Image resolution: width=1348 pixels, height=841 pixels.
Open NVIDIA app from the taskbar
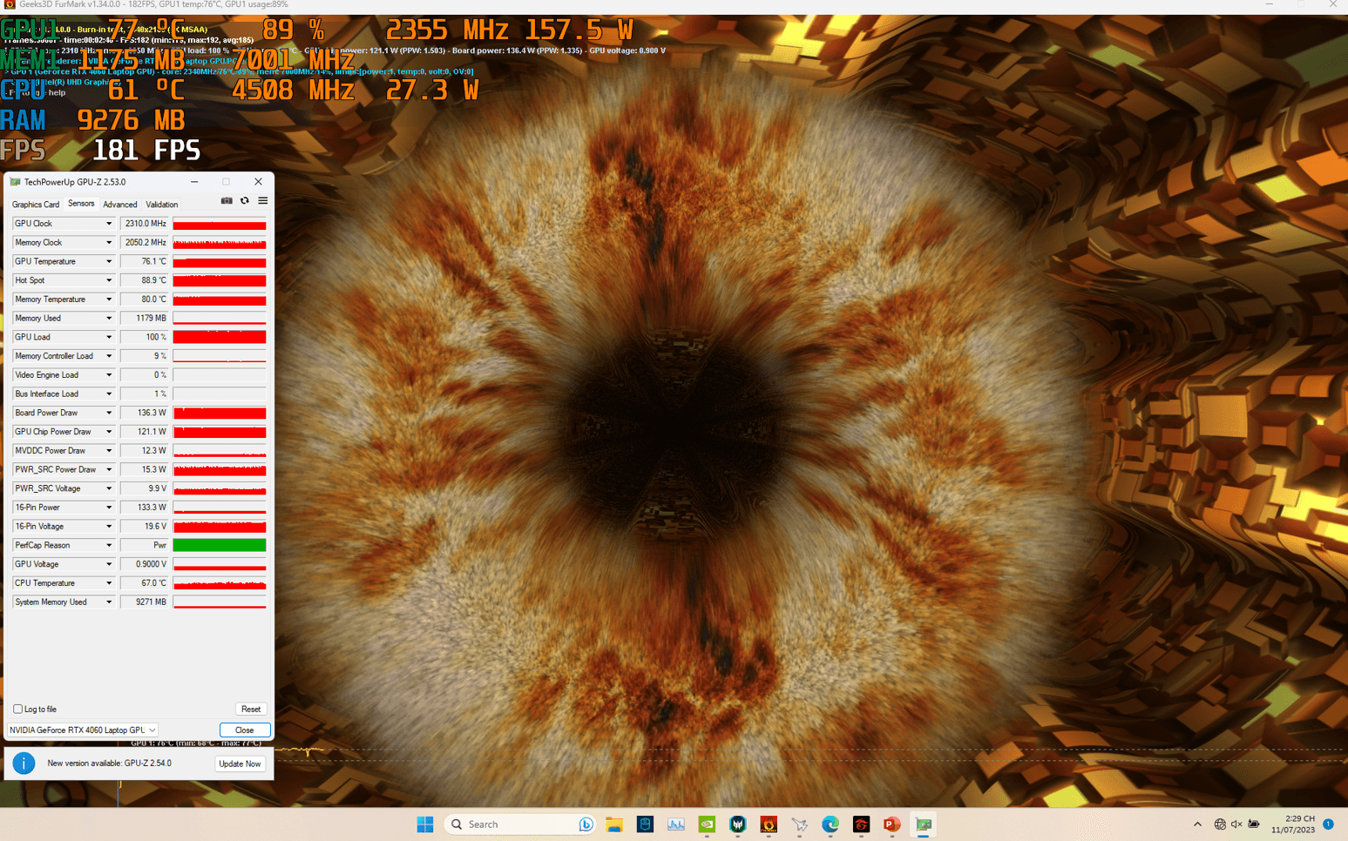tap(707, 824)
